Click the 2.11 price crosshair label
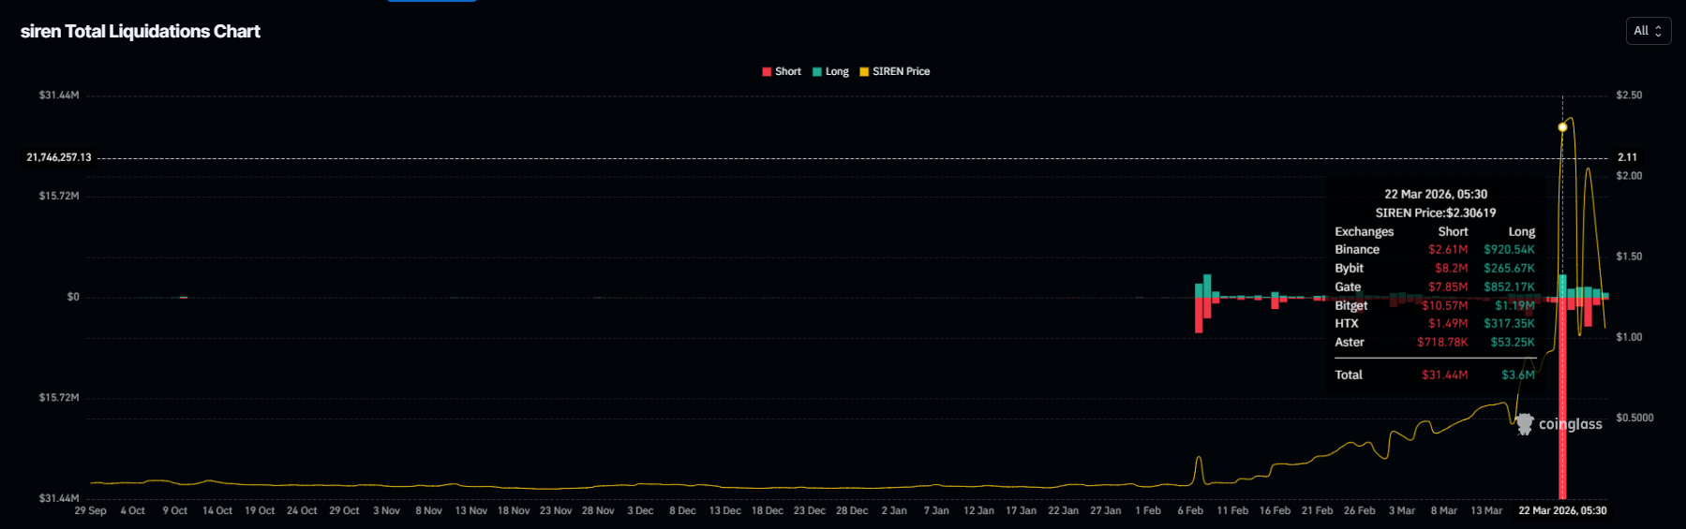 tap(1627, 157)
